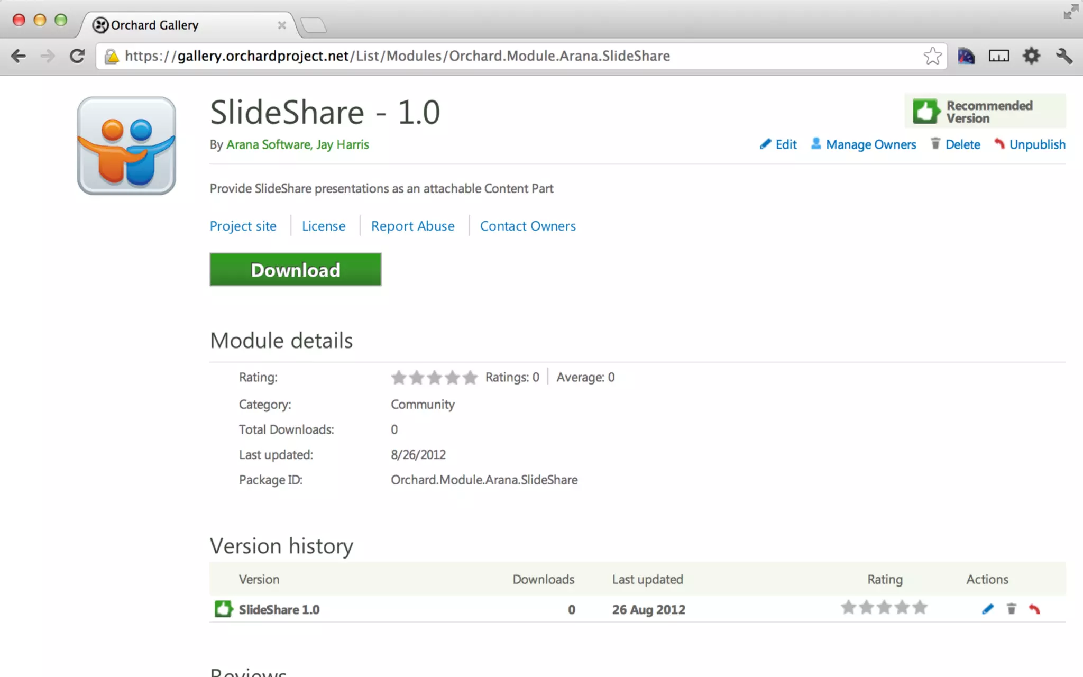Image resolution: width=1083 pixels, height=677 pixels.
Task: Click the Download button
Action: tap(295, 270)
